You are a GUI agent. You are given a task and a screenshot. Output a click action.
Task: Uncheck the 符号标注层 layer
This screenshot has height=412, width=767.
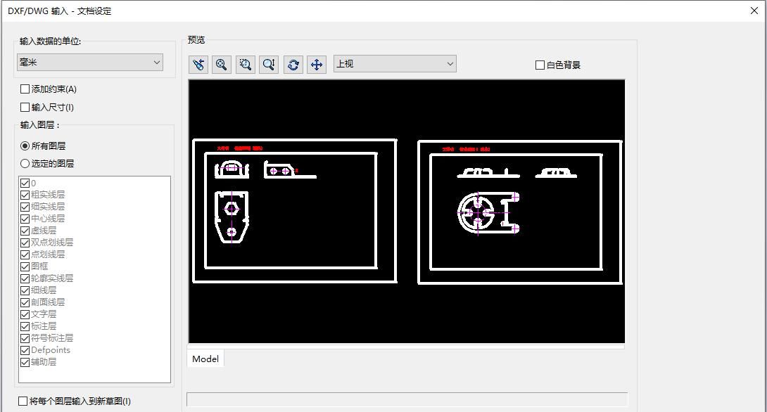coord(25,338)
